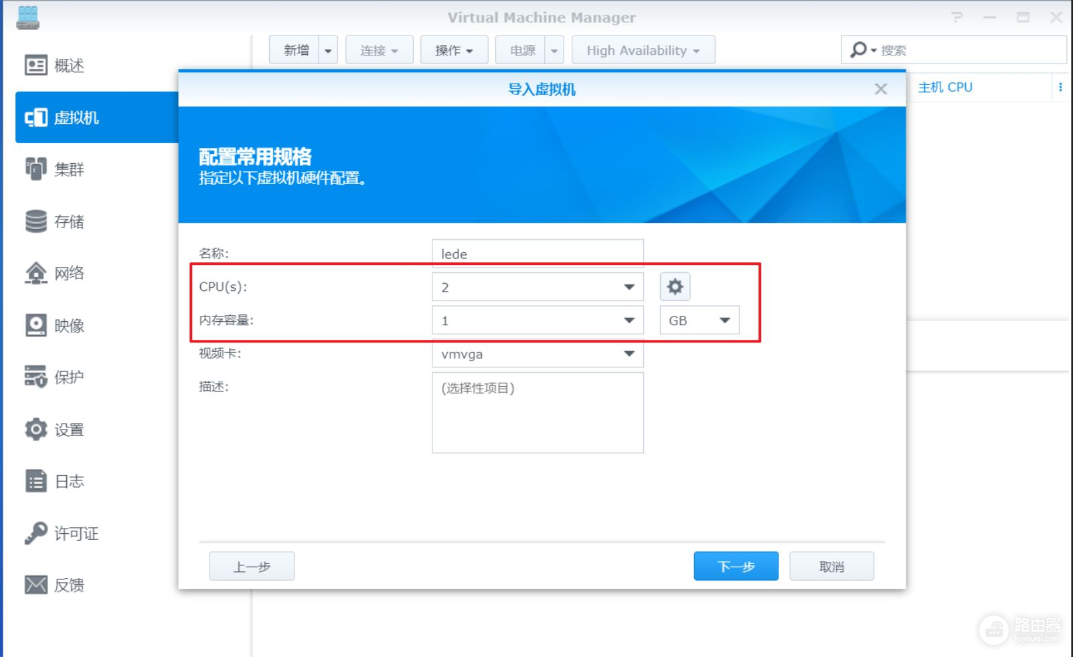Go to 概述 in the sidebar
This screenshot has height=657, width=1073.
coord(69,66)
